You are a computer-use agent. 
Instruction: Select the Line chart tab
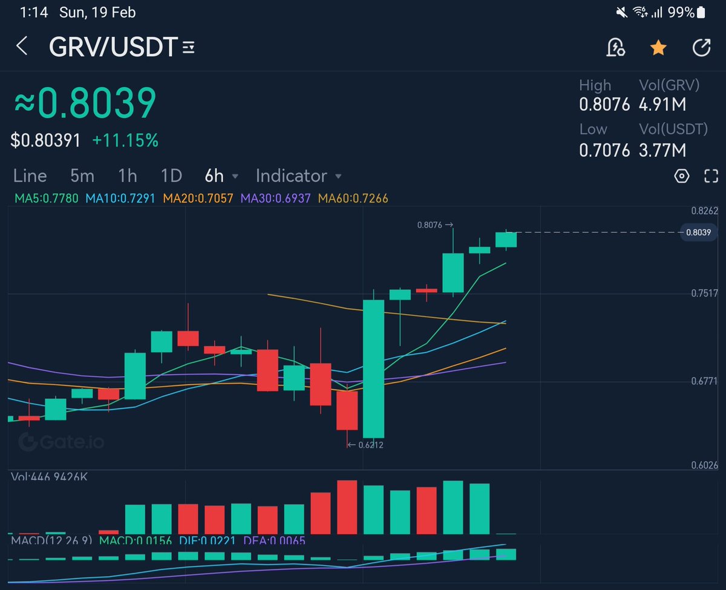[x=30, y=175]
